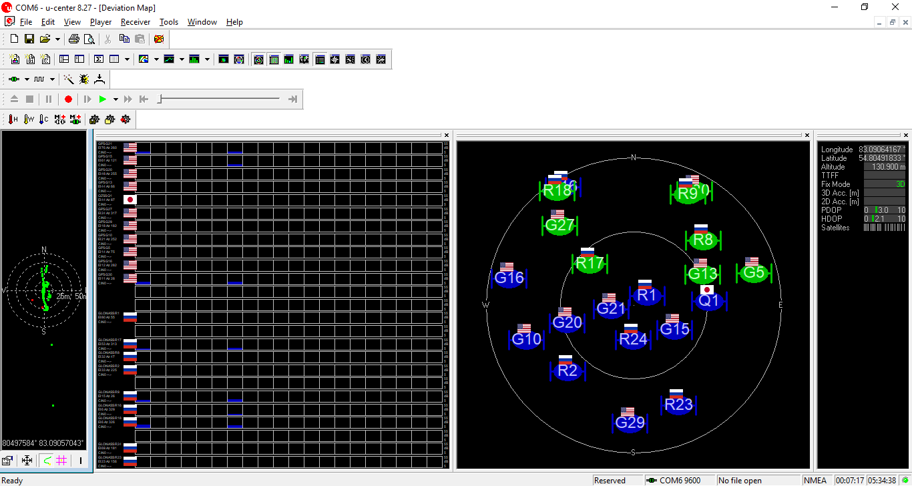Image resolution: width=912 pixels, height=486 pixels.
Task: Click the green Play button
Action: click(103, 99)
